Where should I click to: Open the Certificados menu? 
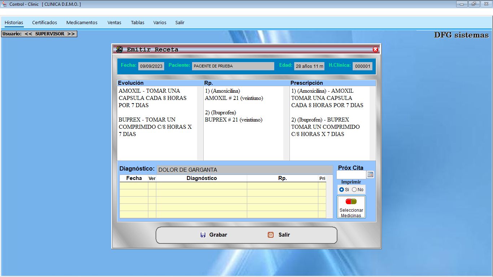(x=44, y=22)
